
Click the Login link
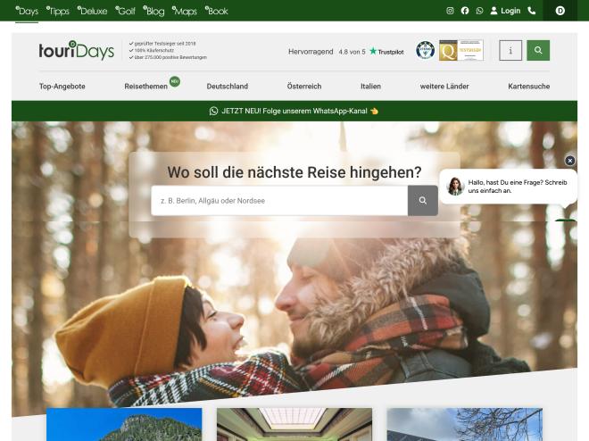[x=510, y=11]
